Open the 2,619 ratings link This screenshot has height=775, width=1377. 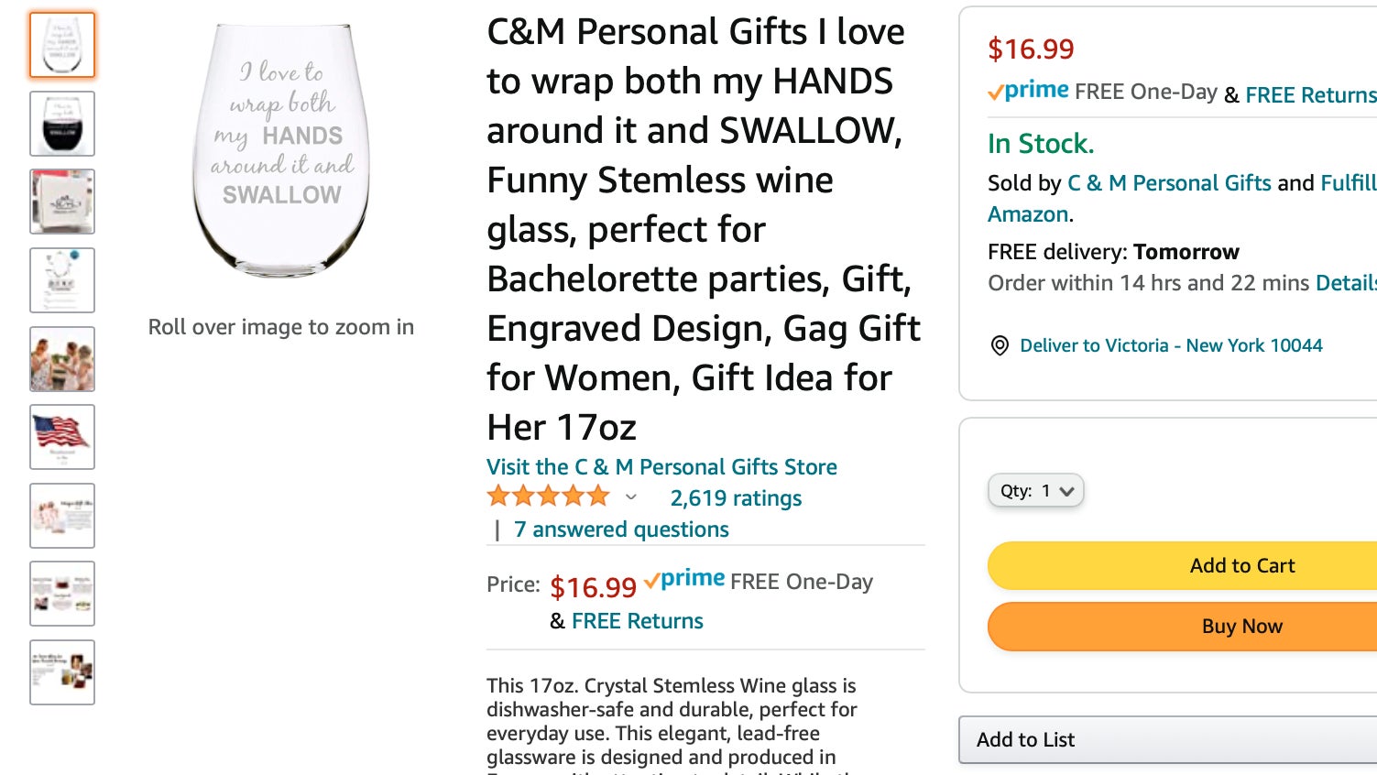tap(734, 498)
